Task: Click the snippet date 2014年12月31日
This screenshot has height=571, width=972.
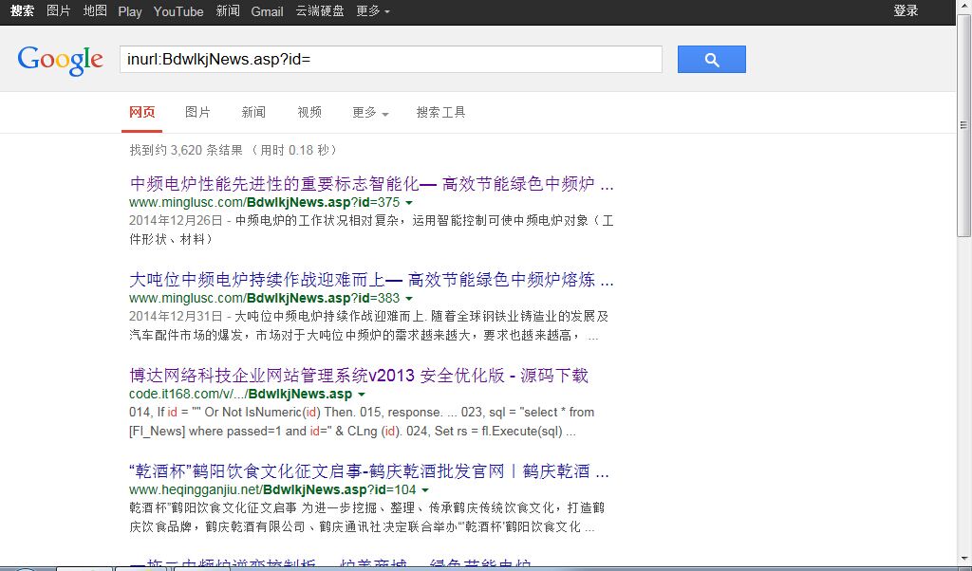Action: pyautogui.click(x=176, y=317)
